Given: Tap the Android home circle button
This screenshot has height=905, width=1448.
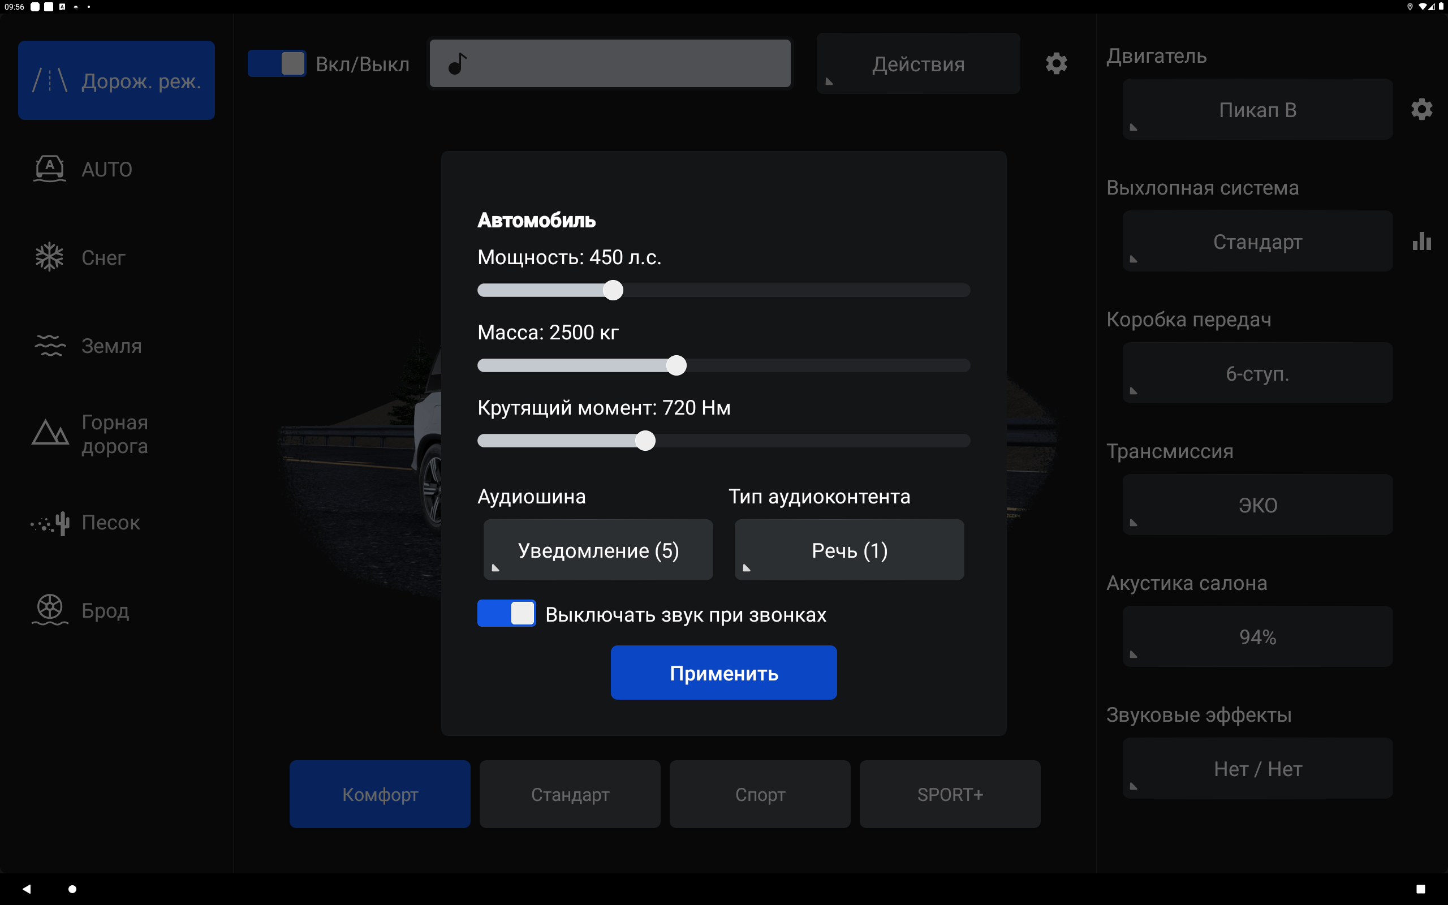Looking at the screenshot, I should point(72,889).
